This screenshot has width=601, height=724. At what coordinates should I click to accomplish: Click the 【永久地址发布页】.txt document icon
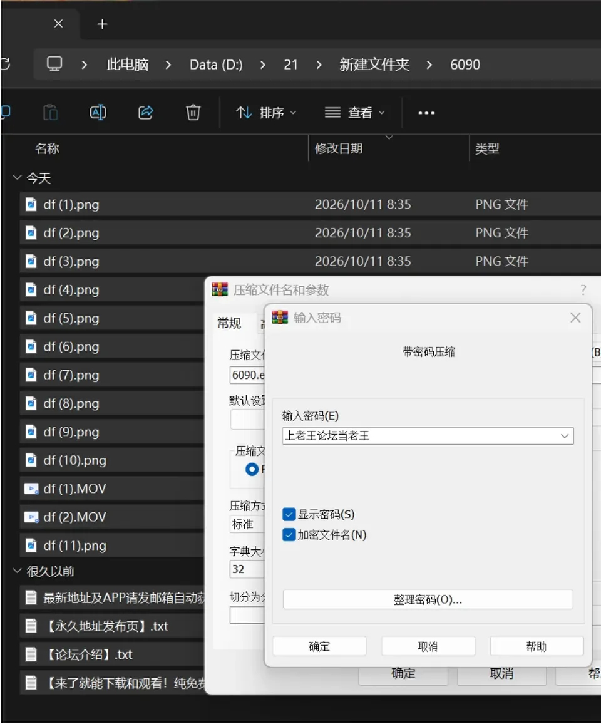[31, 626]
